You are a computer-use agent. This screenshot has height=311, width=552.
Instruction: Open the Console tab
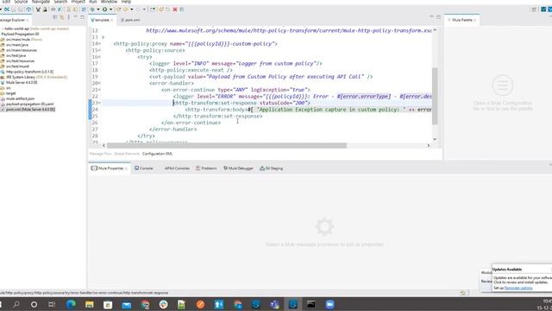click(x=144, y=168)
